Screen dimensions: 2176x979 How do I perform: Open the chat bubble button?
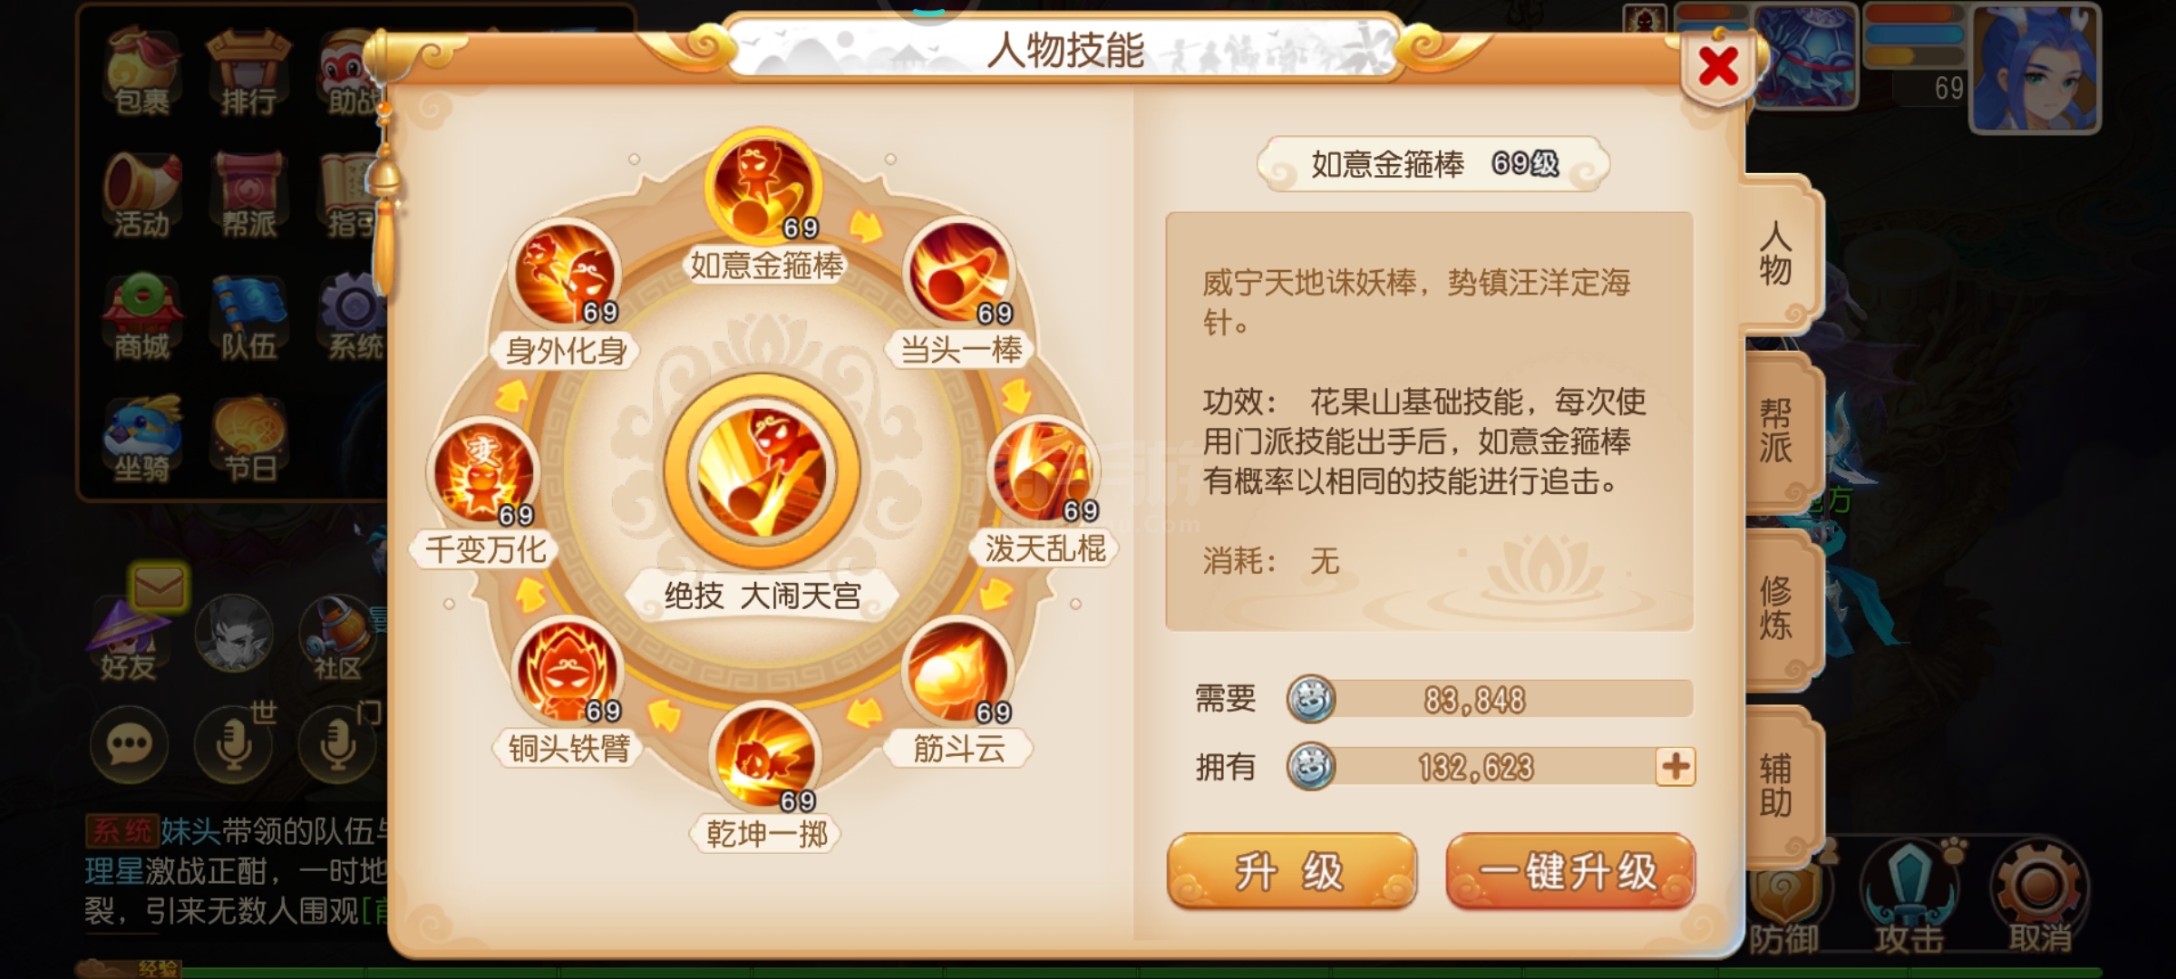pos(129,745)
